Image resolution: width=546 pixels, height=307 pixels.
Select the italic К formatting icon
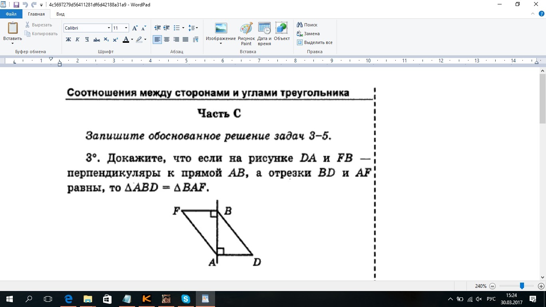tap(77, 40)
